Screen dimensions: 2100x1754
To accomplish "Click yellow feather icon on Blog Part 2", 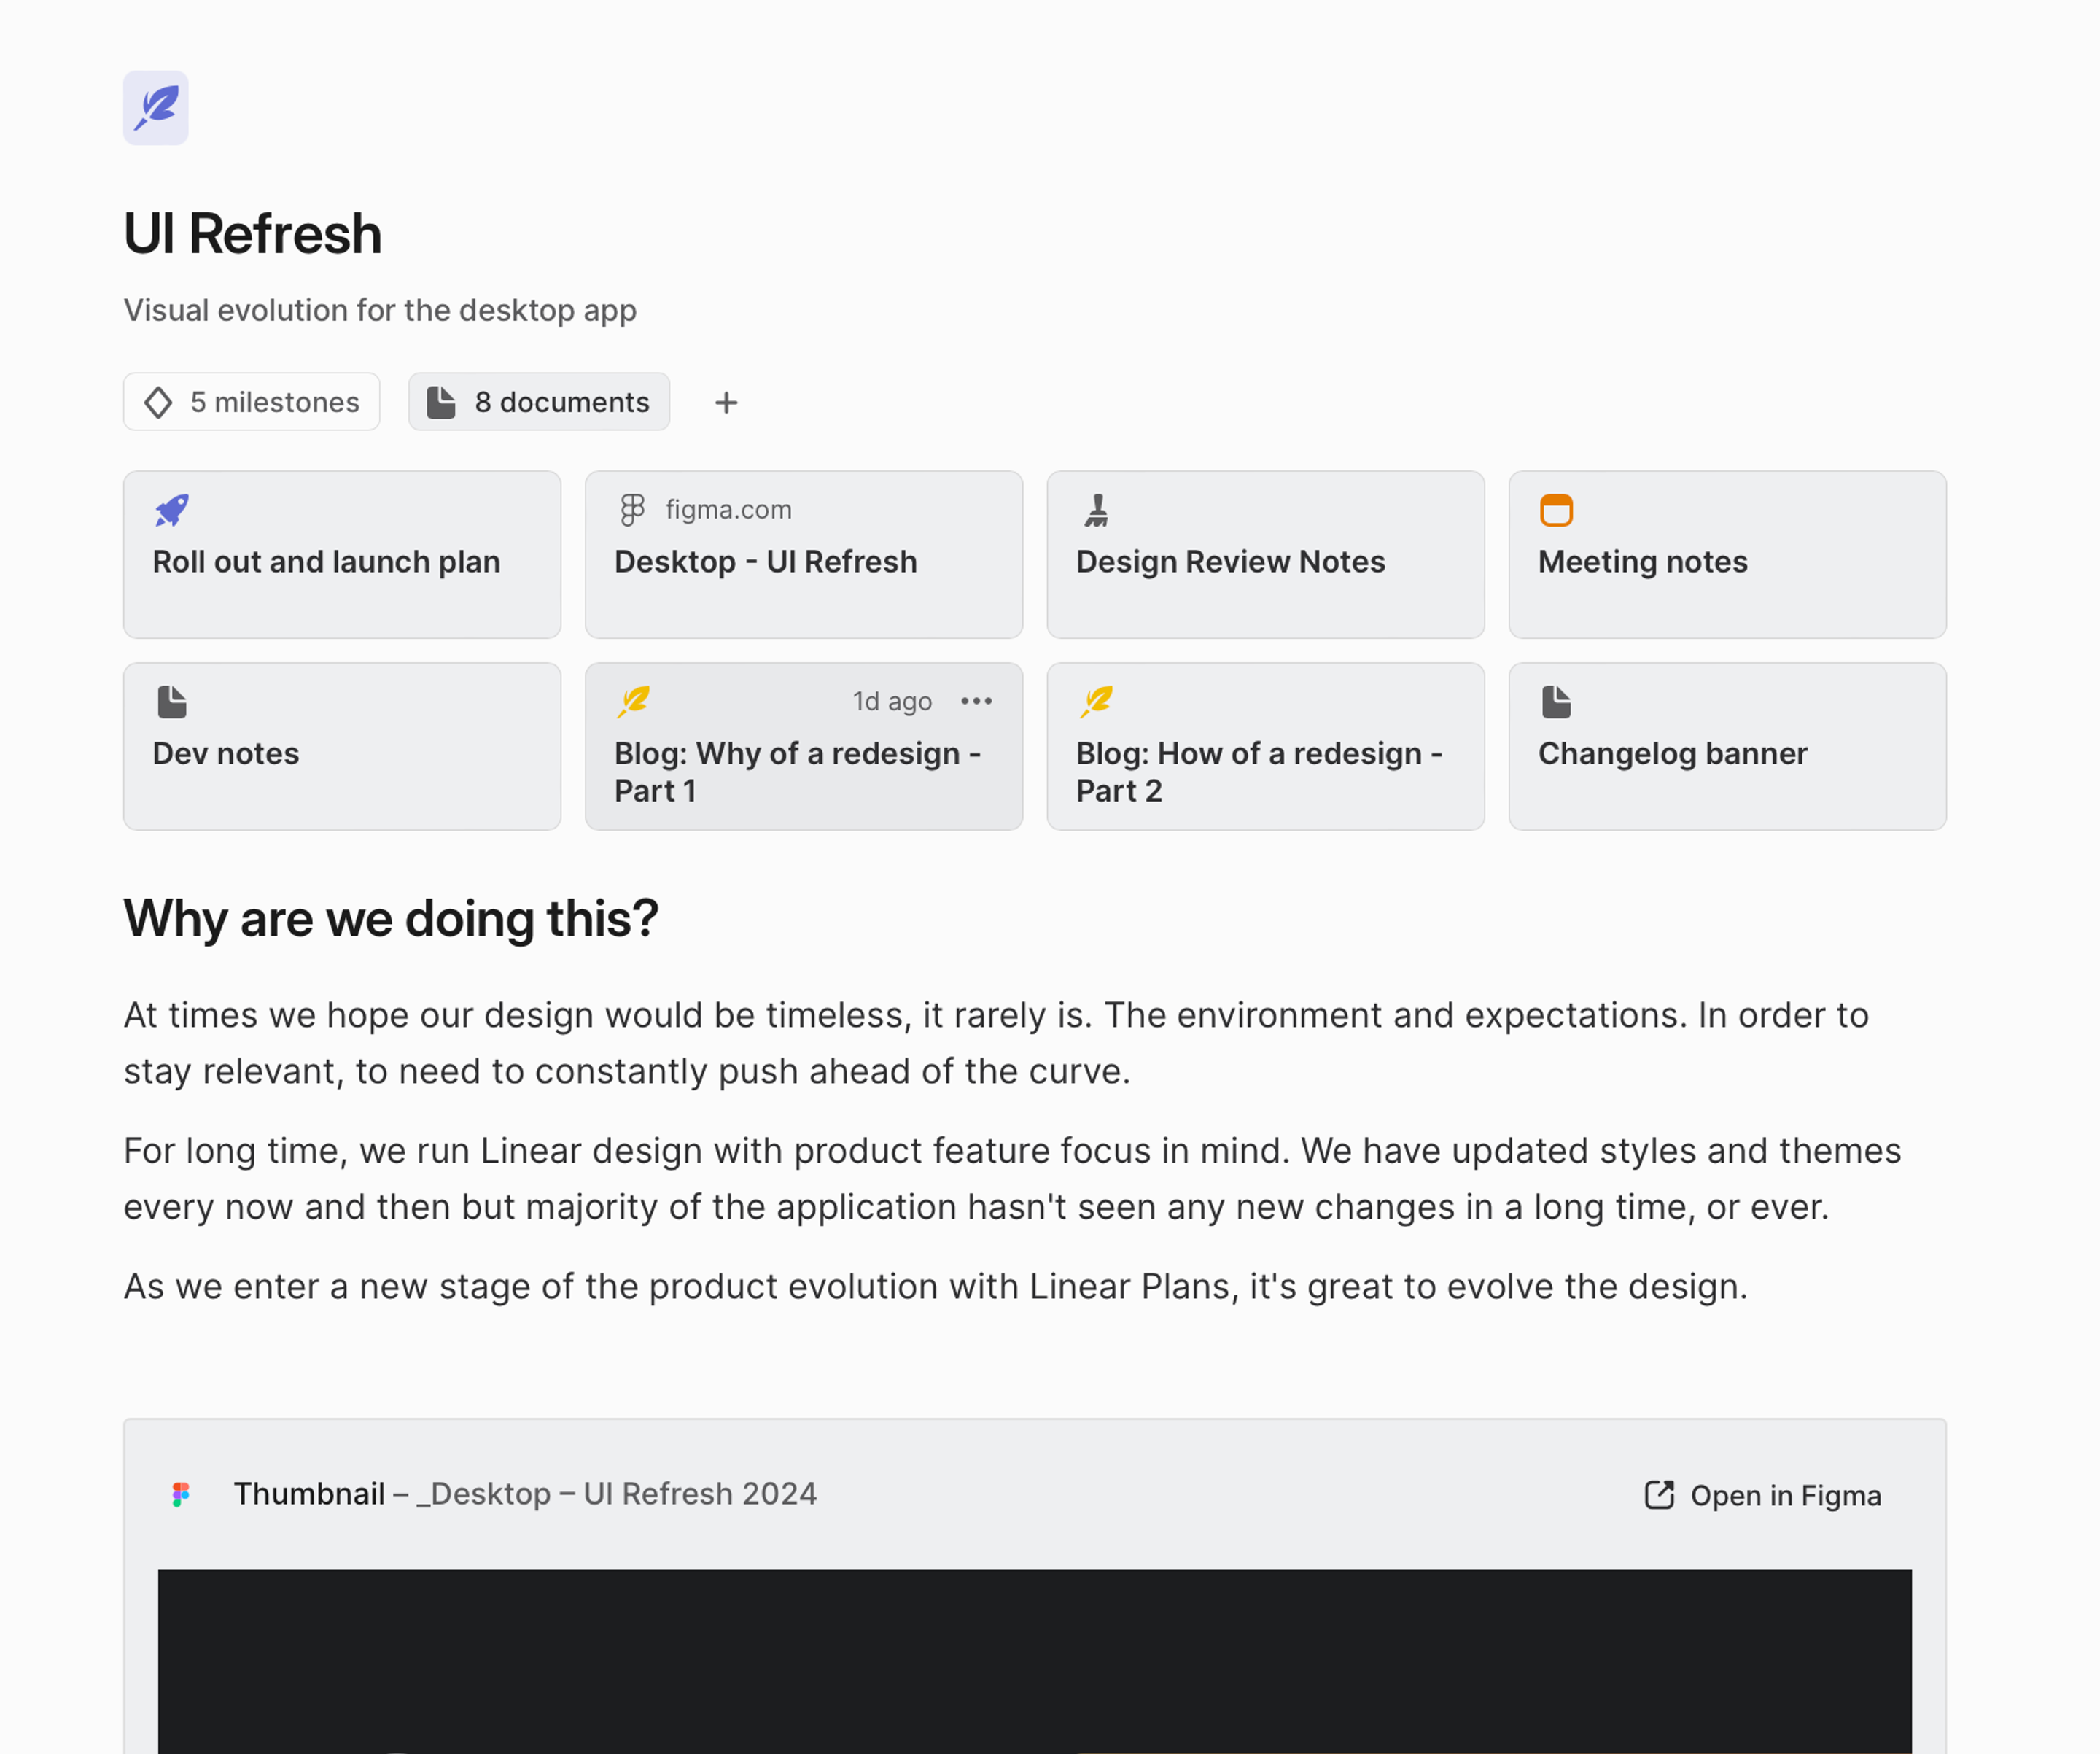I will (x=1096, y=702).
